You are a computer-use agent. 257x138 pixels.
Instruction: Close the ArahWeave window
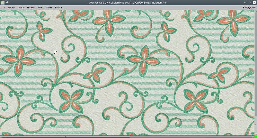(254, 3)
